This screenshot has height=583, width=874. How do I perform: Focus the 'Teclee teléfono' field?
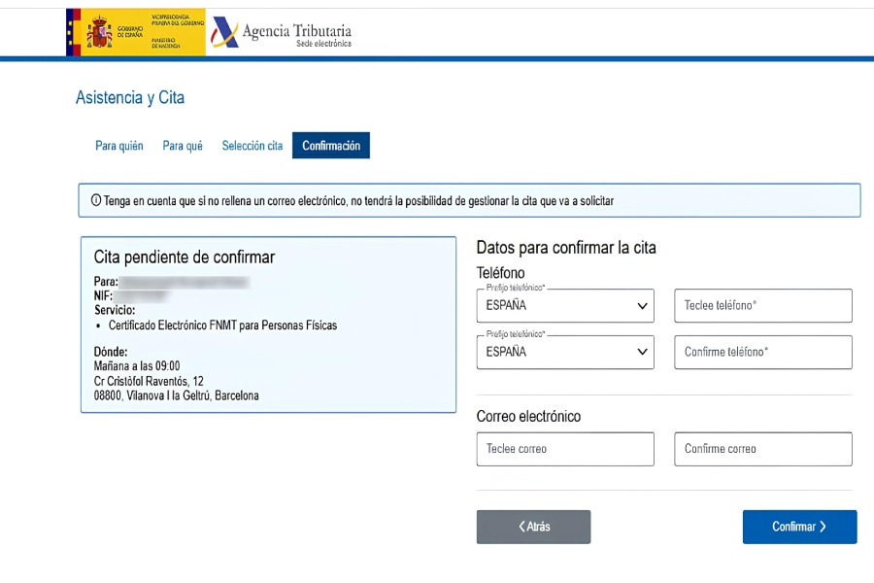[763, 305]
